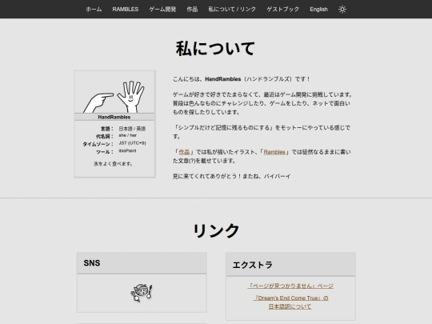Viewport: 432px width, 324px height.
Task: Follow the Rambles link in the paragraph
Action: (x=274, y=152)
